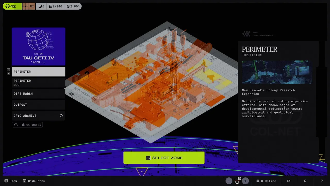Open help via the question mark icon
This screenshot has width=330, height=186.
point(321,181)
